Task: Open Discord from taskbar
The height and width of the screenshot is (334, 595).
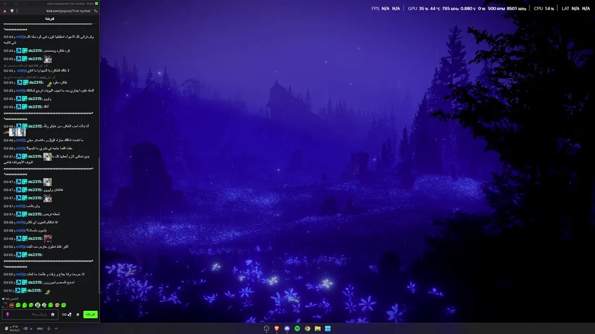Action: coord(287,328)
